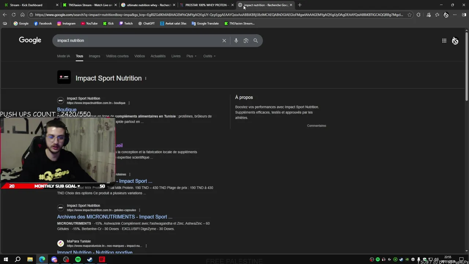This screenshot has height=264, width=469.
Task: Open the browser extensions puzzle icon
Action: tap(418, 15)
